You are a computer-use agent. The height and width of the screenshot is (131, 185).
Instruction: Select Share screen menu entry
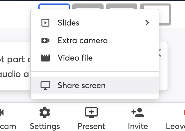pyautogui.click(x=95, y=85)
